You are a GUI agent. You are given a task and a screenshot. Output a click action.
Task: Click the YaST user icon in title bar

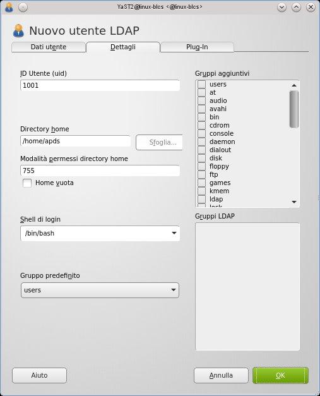(x=9, y=8)
